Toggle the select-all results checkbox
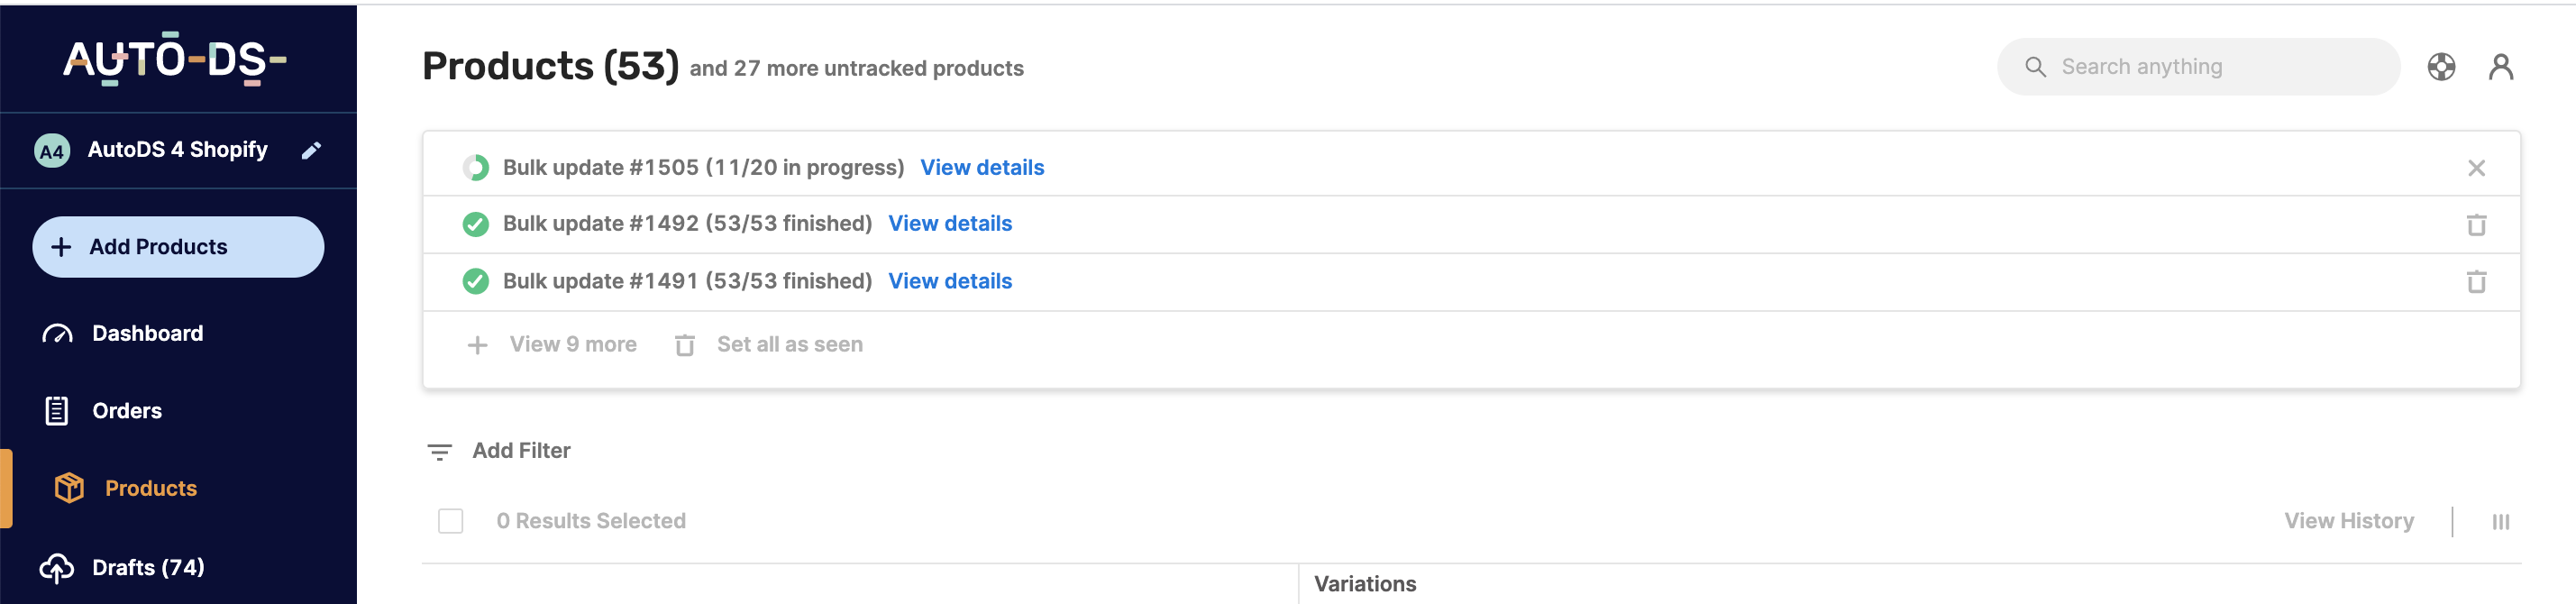Viewport: 2576px width, 604px height. tap(451, 521)
